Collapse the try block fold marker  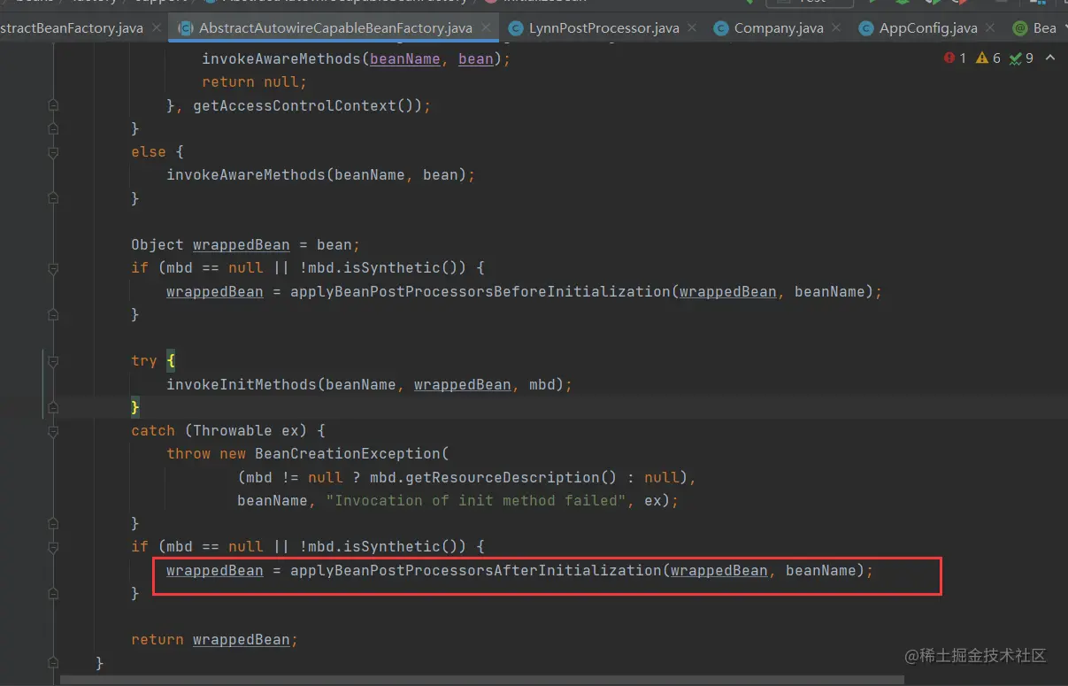tap(53, 361)
